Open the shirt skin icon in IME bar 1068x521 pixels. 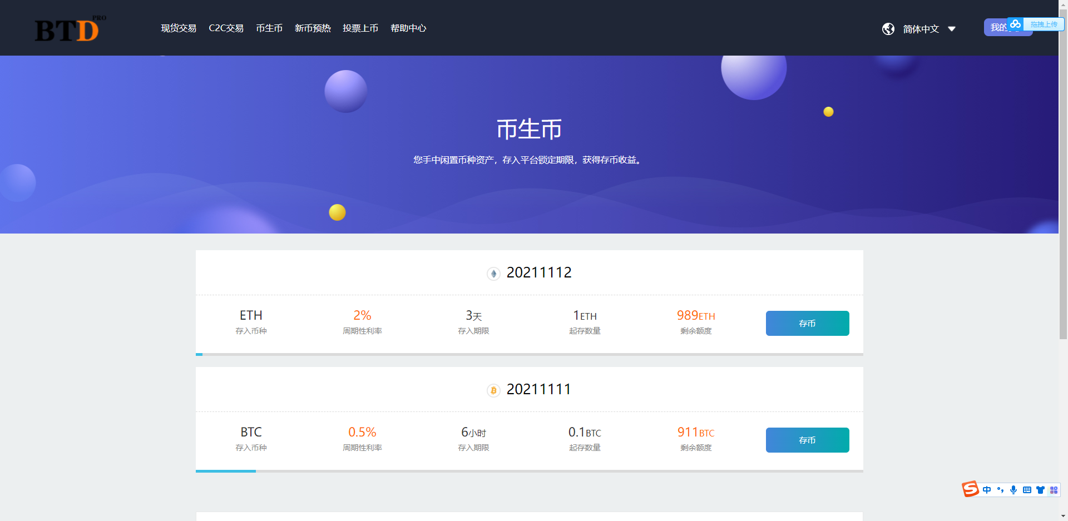tap(1040, 490)
